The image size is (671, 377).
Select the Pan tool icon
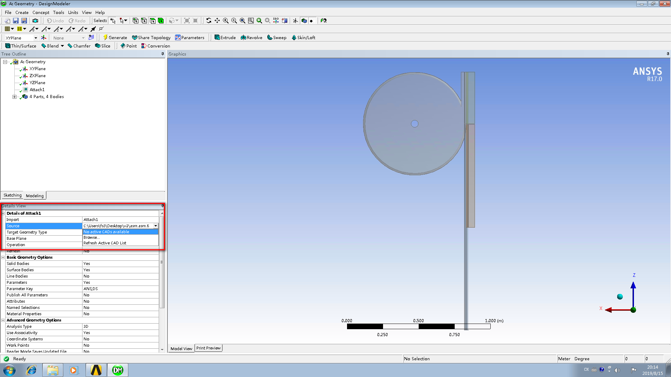tap(217, 21)
